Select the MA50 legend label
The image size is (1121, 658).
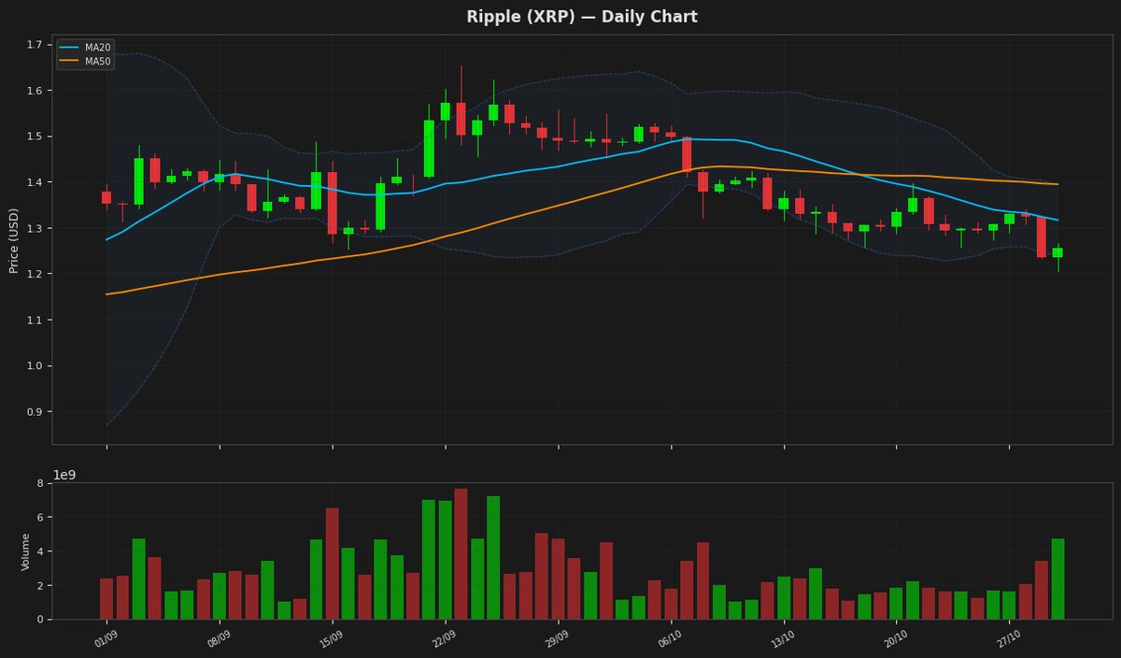tap(98, 62)
